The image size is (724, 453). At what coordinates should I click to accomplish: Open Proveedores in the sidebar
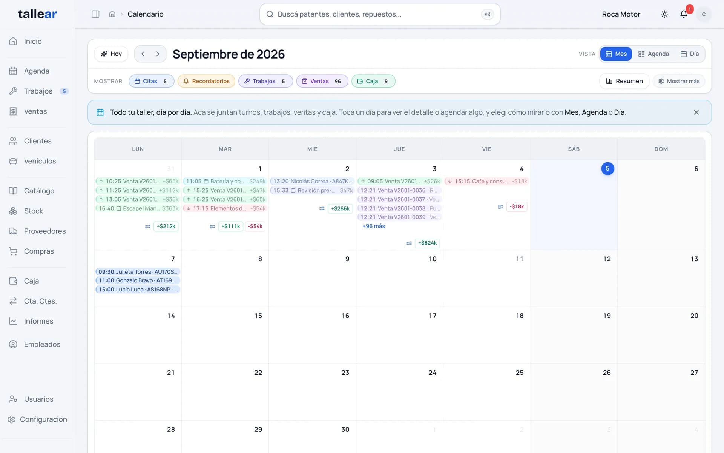[x=38, y=231]
